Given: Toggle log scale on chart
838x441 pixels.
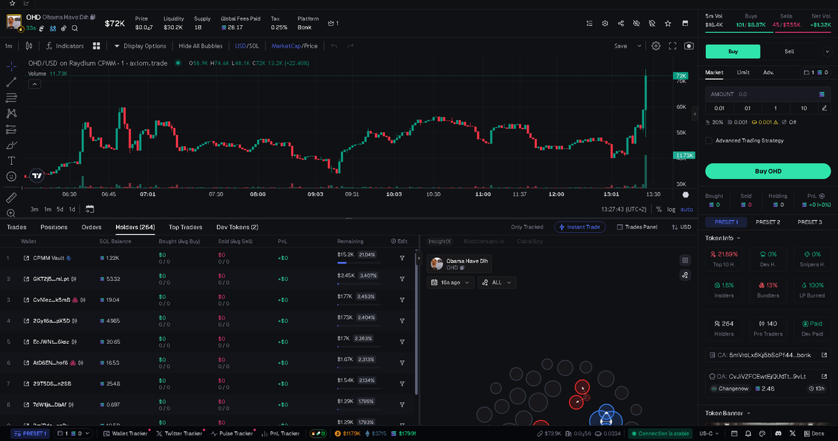Looking at the screenshot, I should [x=671, y=209].
